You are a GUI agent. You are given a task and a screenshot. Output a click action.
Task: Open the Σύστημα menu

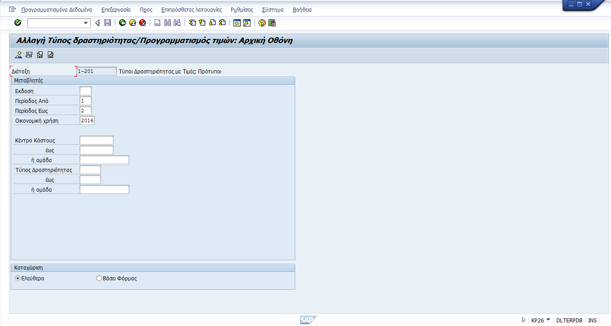[x=273, y=9]
